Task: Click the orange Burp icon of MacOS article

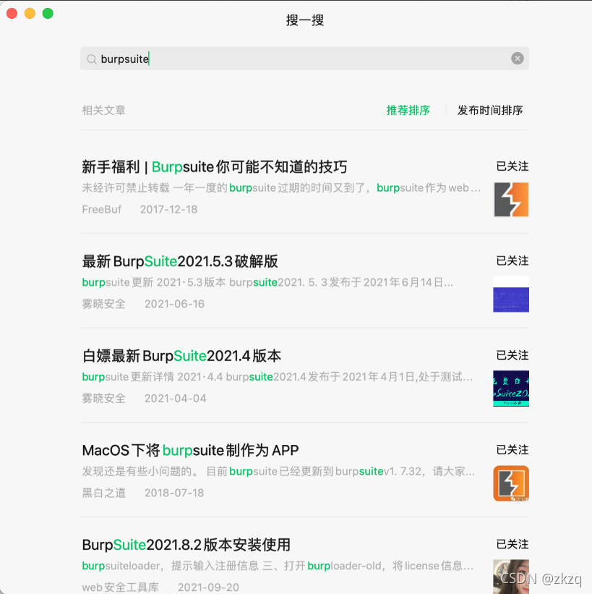Action: point(511,483)
